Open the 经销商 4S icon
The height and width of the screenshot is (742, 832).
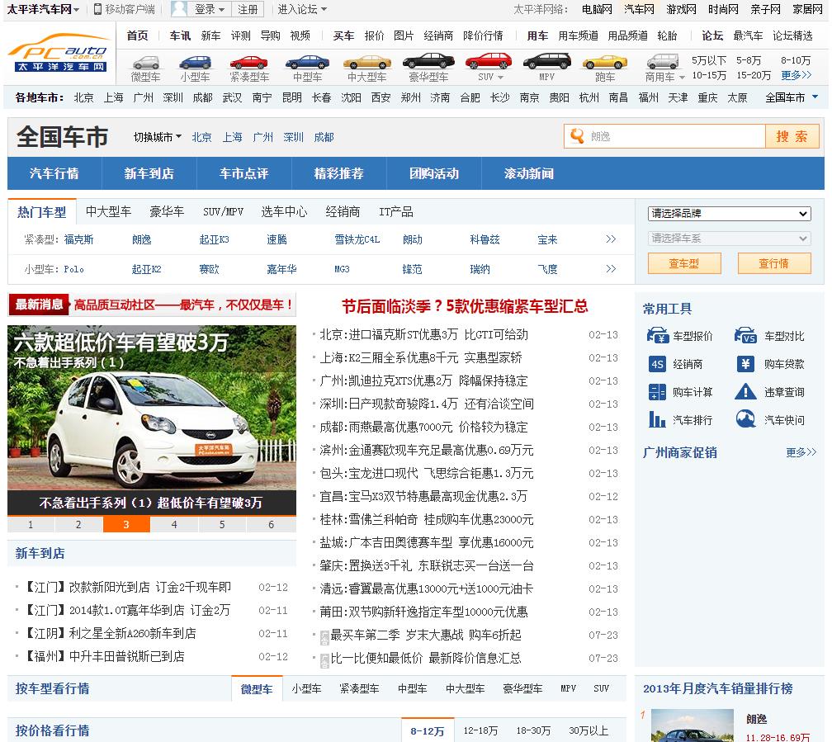(657, 364)
